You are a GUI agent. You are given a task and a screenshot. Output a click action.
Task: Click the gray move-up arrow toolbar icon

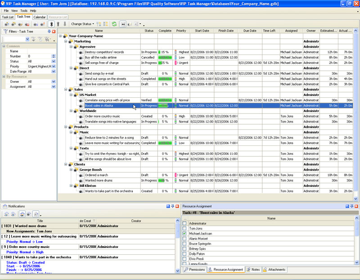coord(58,24)
